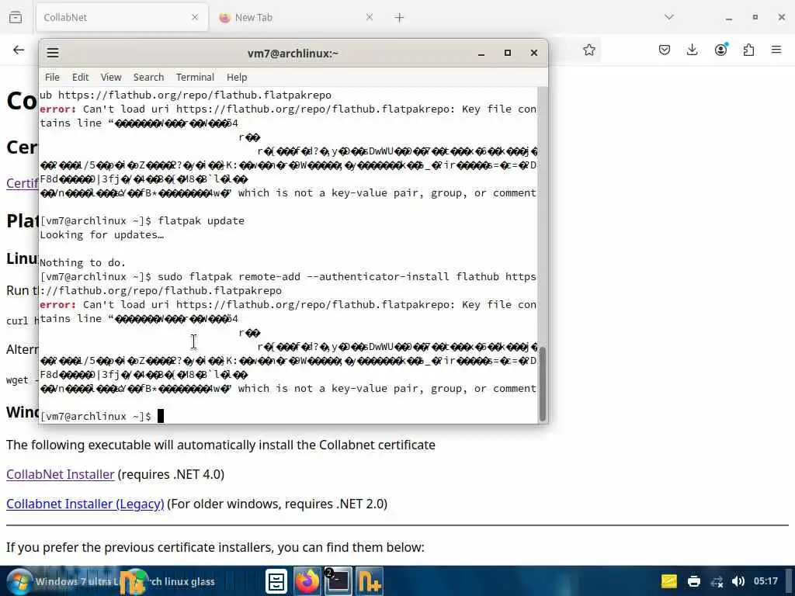Bookmark this page with star icon
Viewport: 795px width, 596px height.
tap(588, 50)
